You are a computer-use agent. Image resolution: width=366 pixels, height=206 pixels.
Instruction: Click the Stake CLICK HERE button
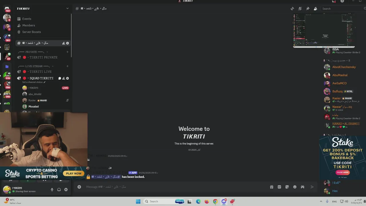343,173
